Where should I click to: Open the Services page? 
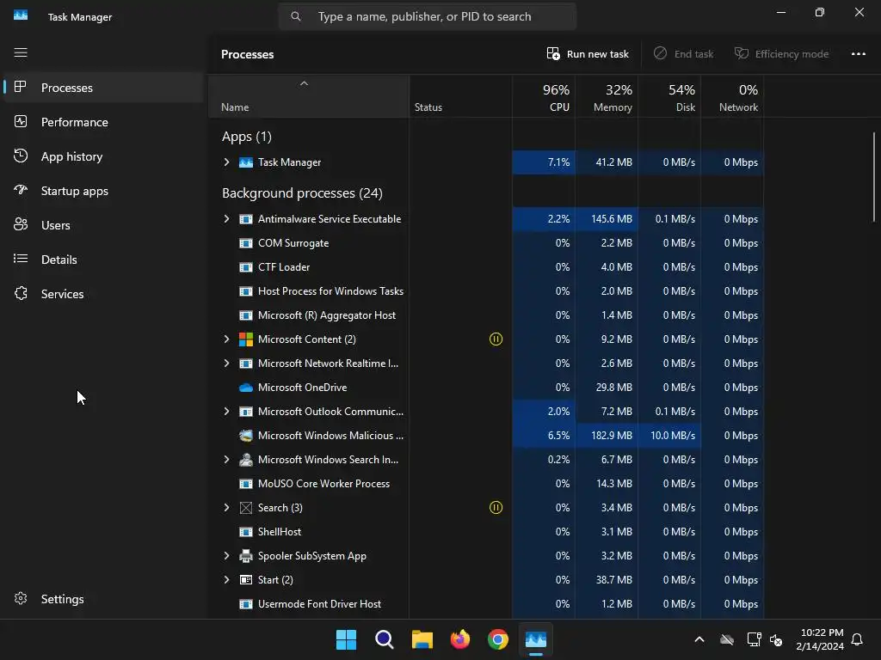click(103, 294)
